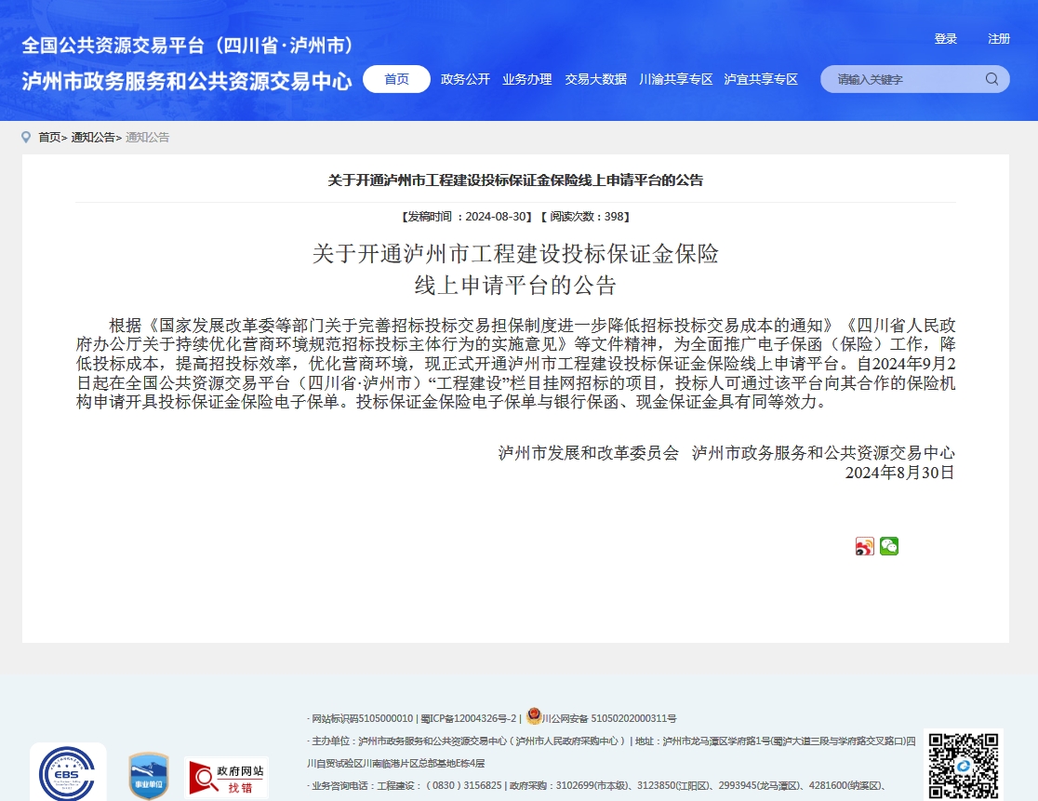Open the 川公网安备 51050202000311号 link
Image resolution: width=1038 pixels, height=801 pixels.
[x=609, y=718]
